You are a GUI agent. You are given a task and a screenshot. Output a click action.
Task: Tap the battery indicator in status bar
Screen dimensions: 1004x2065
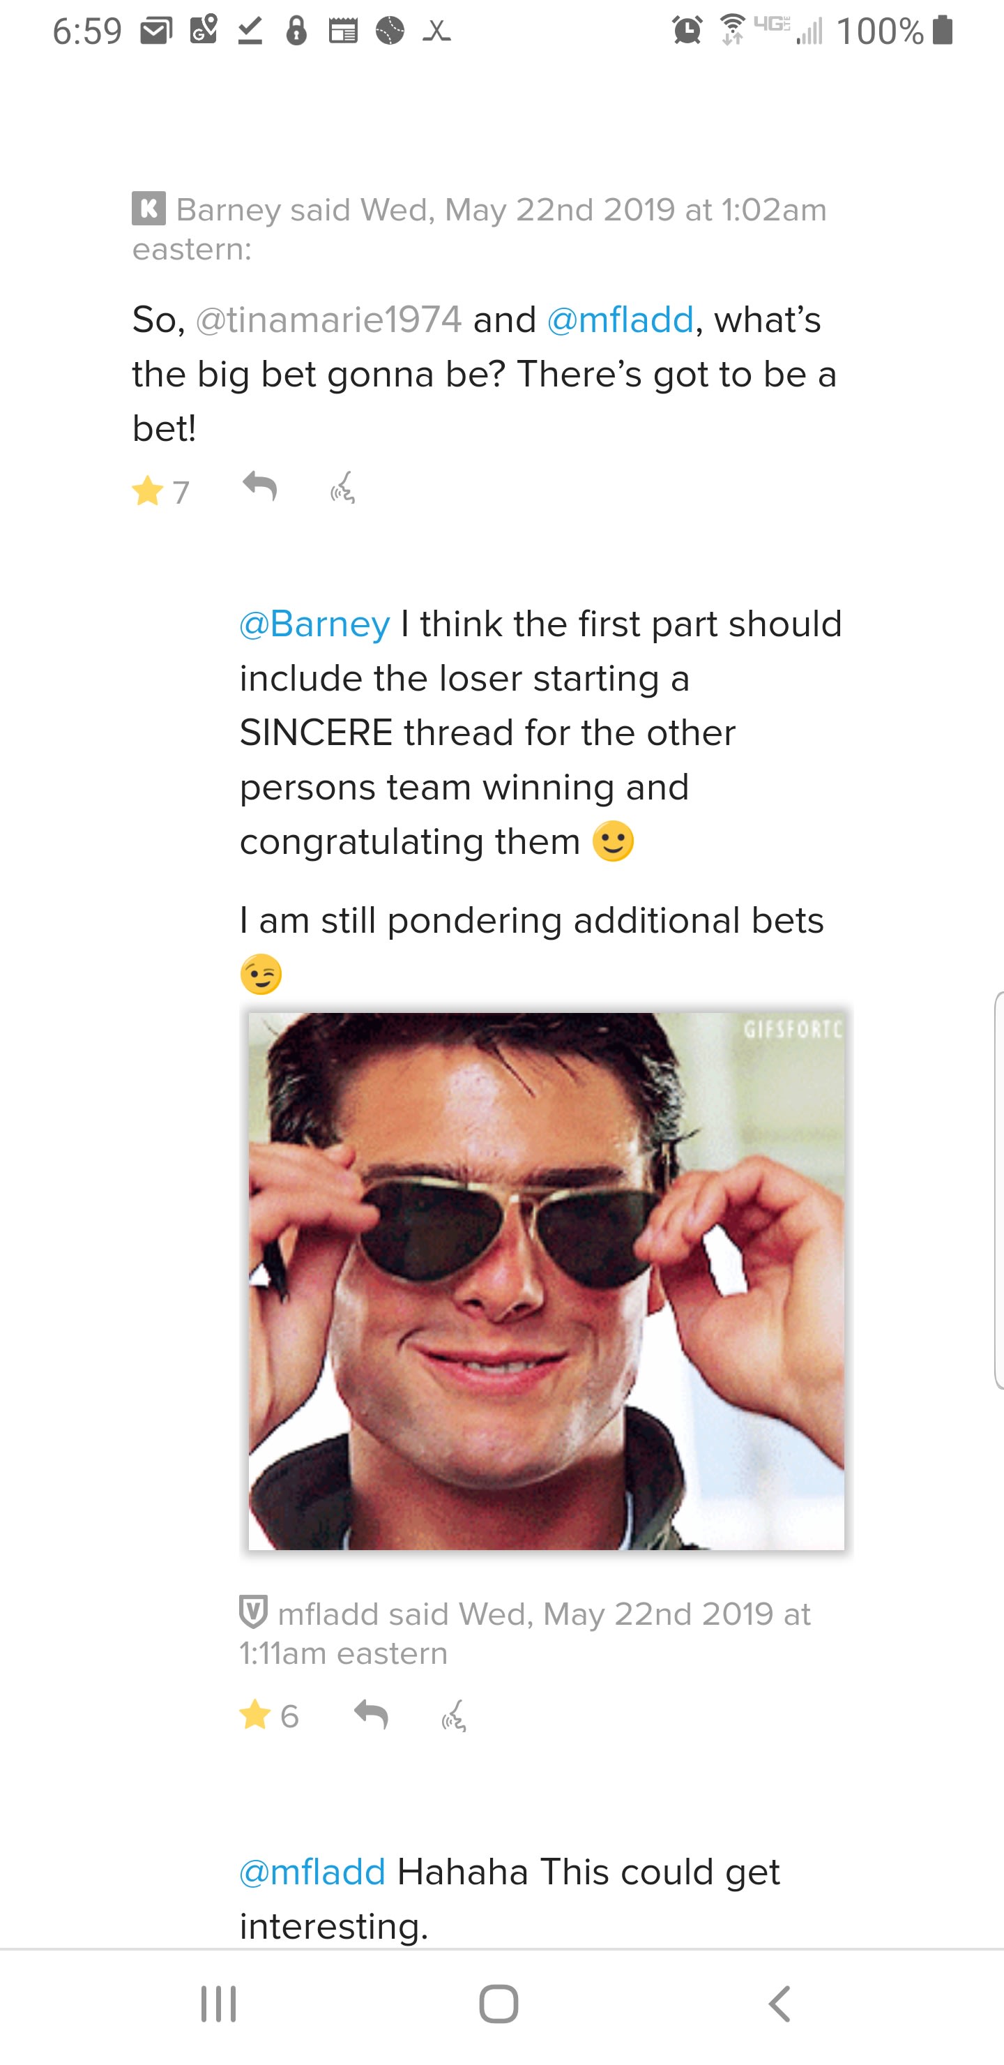[x=944, y=31]
